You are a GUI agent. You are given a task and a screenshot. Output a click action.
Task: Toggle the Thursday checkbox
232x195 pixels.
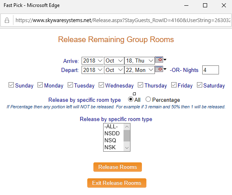(140, 85)
